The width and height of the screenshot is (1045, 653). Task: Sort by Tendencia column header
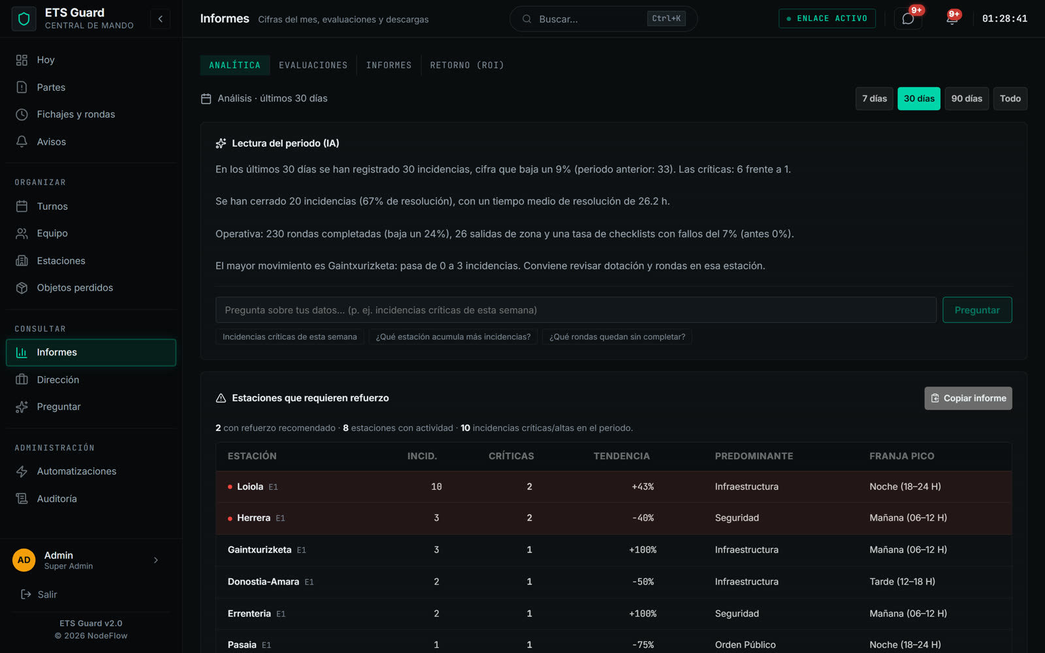[x=622, y=456]
